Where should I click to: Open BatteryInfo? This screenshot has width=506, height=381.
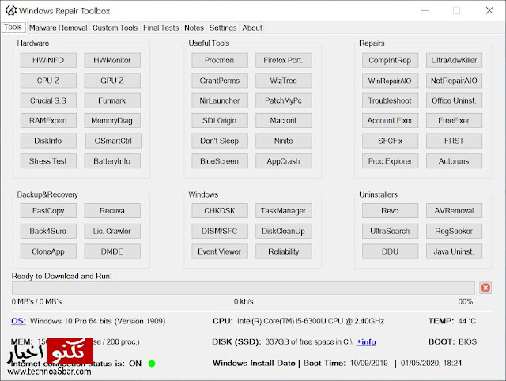(x=112, y=161)
